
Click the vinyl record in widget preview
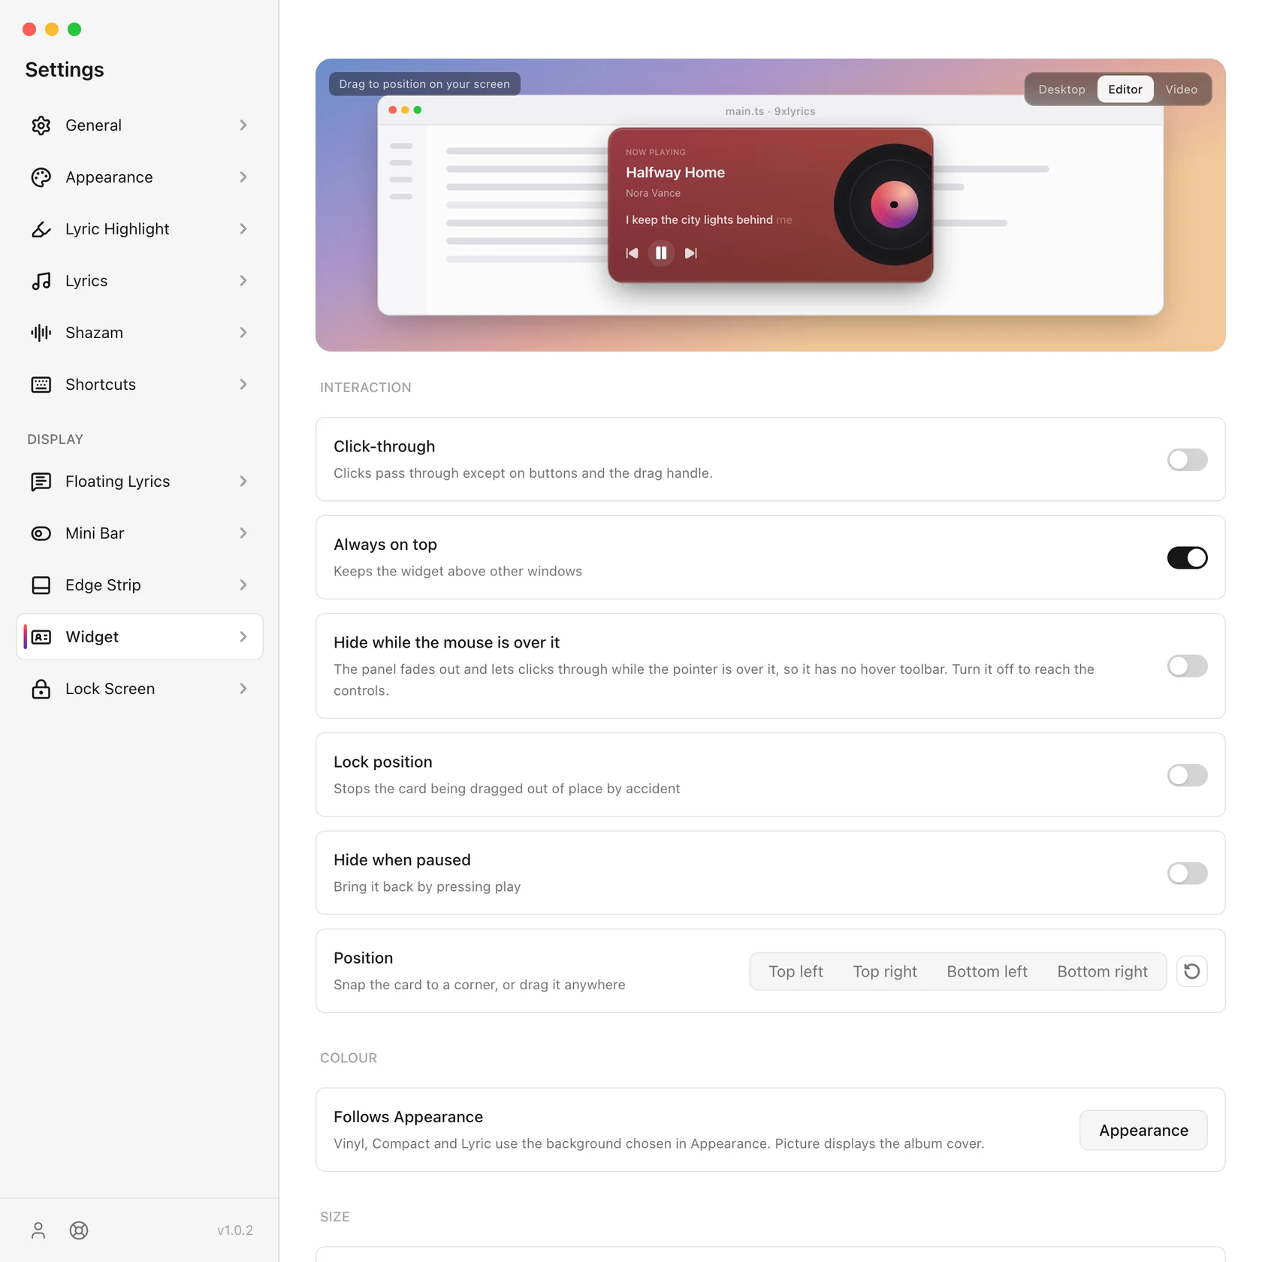885,204
